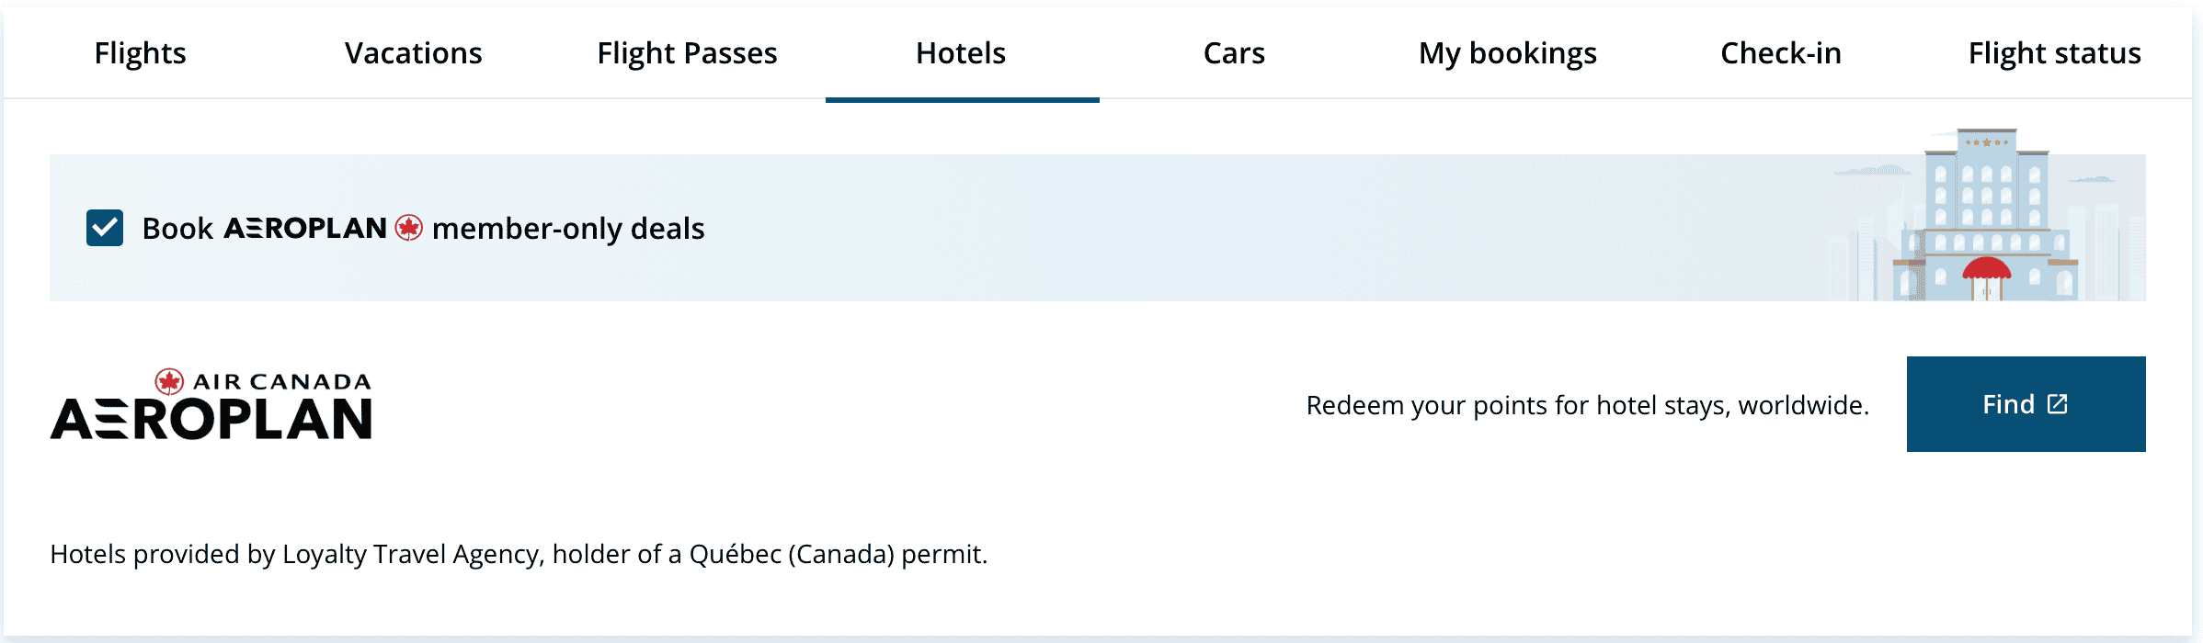Open the Vacations tab
This screenshot has width=2203, height=643.
tap(413, 53)
